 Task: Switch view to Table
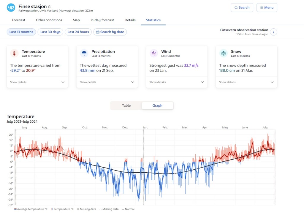pos(126,106)
